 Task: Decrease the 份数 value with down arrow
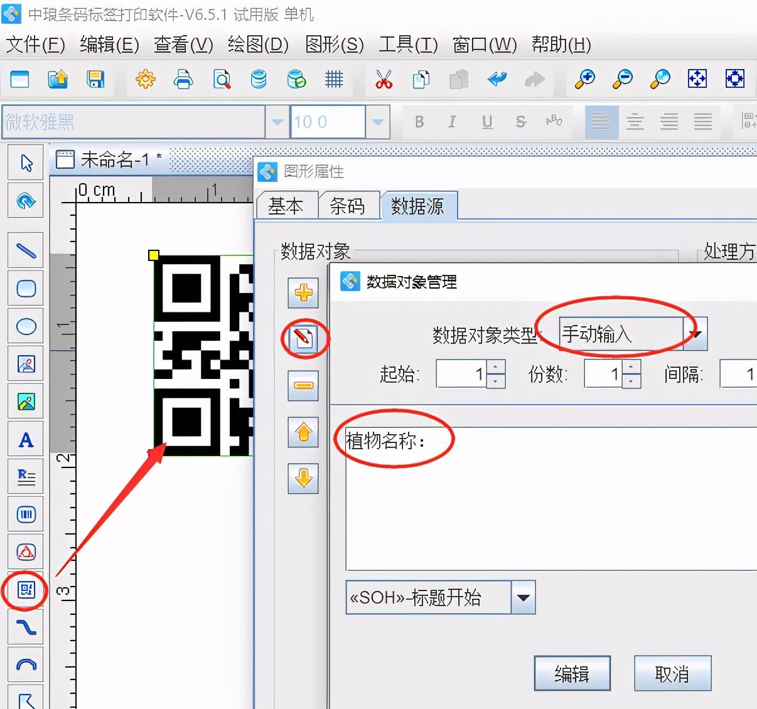click(x=631, y=381)
